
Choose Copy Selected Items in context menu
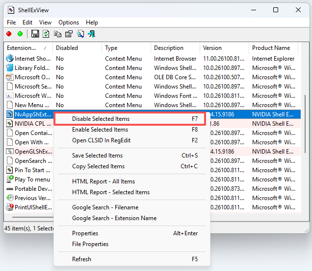[132, 166]
